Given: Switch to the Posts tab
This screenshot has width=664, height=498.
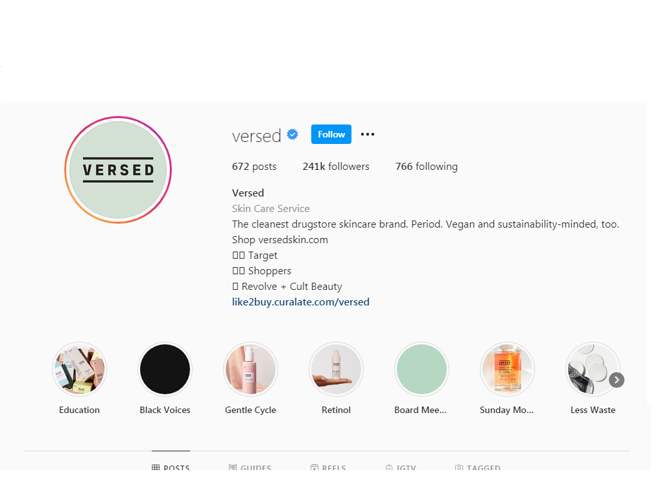Looking at the screenshot, I should pyautogui.click(x=171, y=468).
